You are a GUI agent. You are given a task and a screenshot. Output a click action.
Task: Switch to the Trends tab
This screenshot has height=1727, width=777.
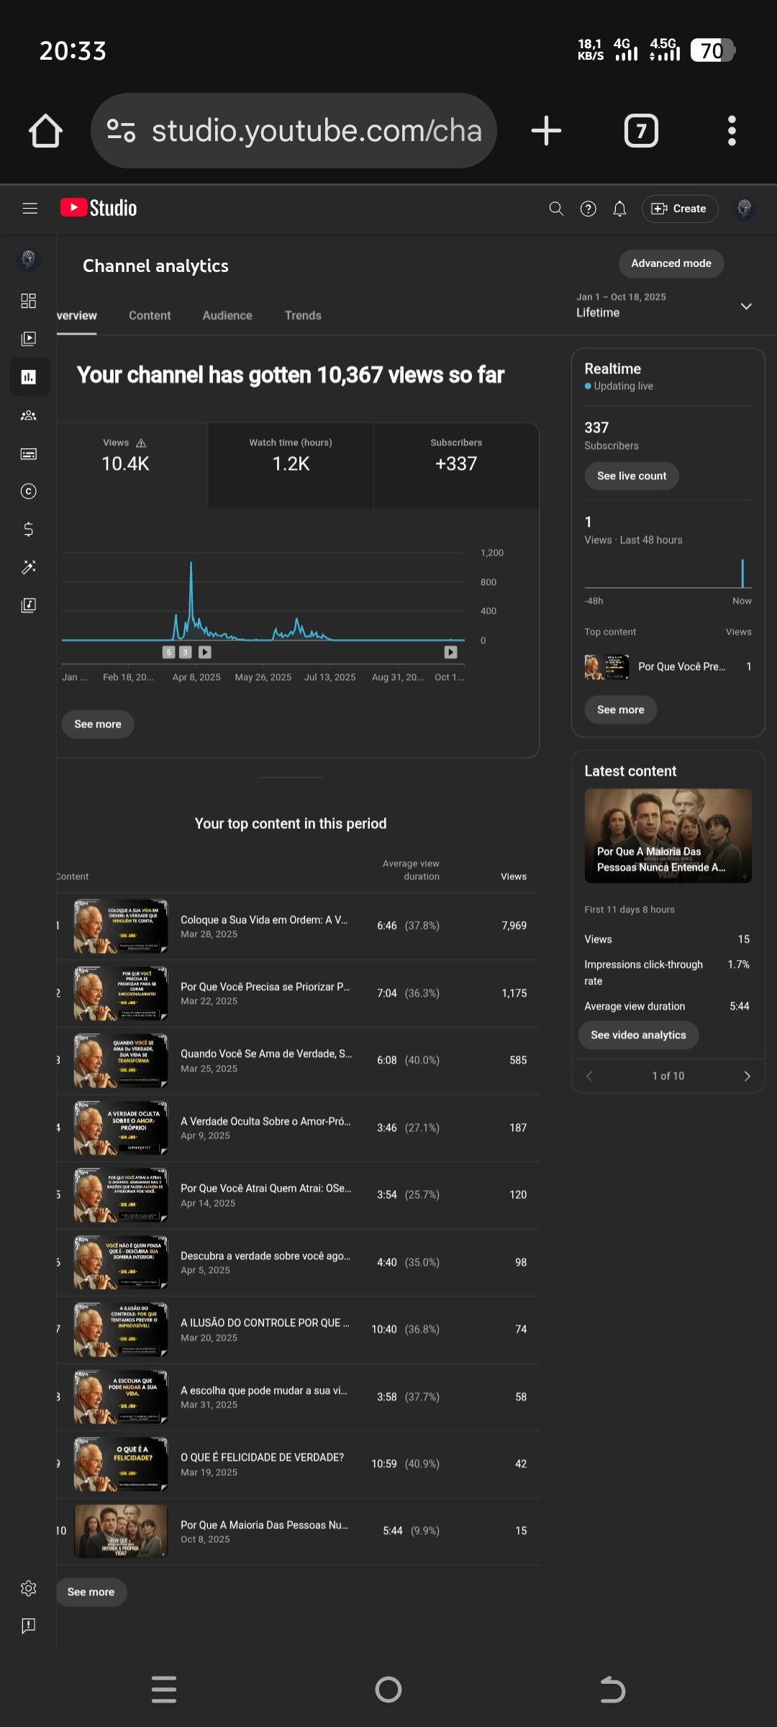point(303,315)
